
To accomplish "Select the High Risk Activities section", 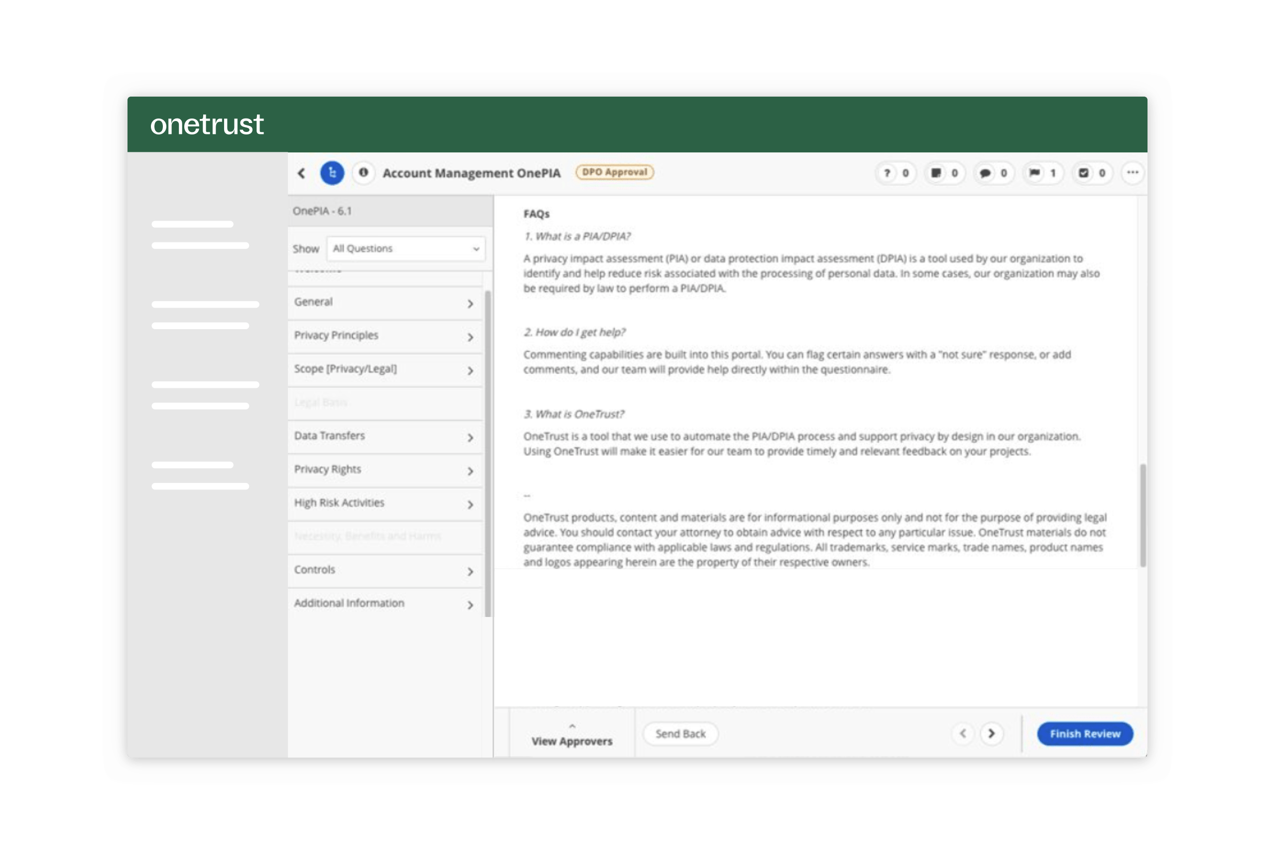I will click(385, 504).
